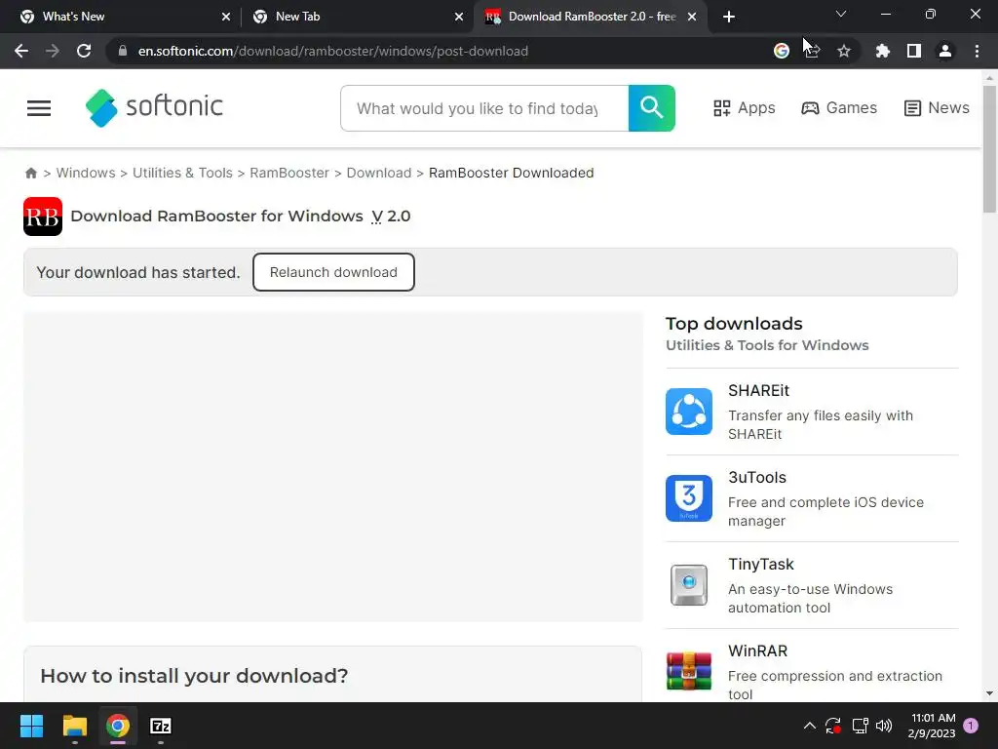Image resolution: width=998 pixels, height=749 pixels.
Task: Reload the current page
Action: coord(84,51)
